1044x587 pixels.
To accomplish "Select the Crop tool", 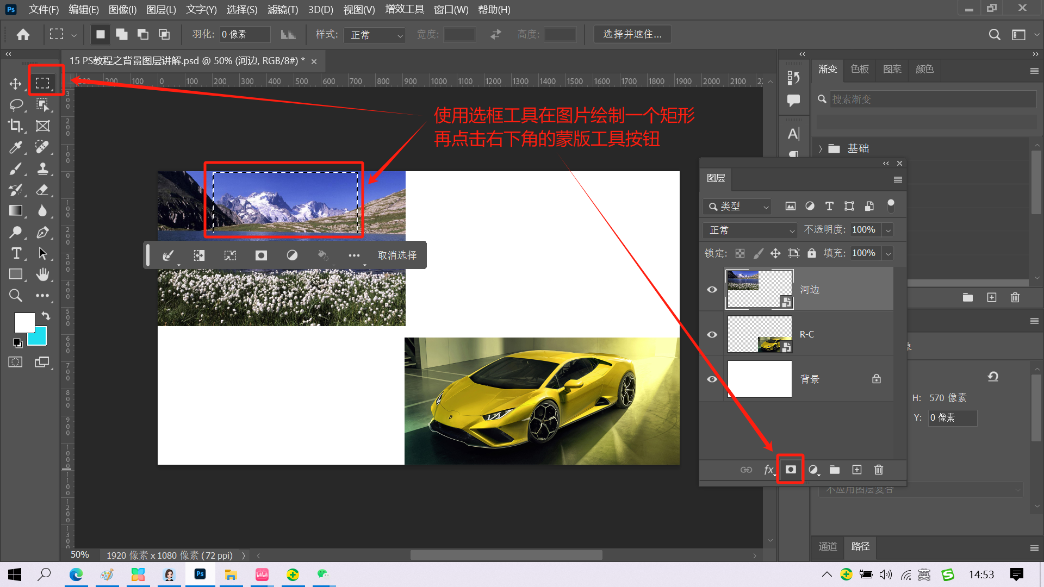I will [15, 126].
